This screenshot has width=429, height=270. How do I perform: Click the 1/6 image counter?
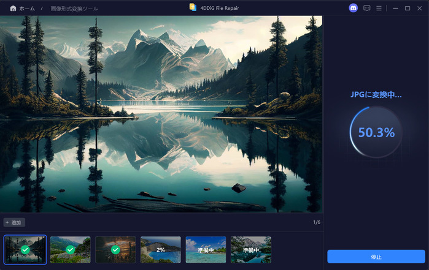click(x=317, y=222)
